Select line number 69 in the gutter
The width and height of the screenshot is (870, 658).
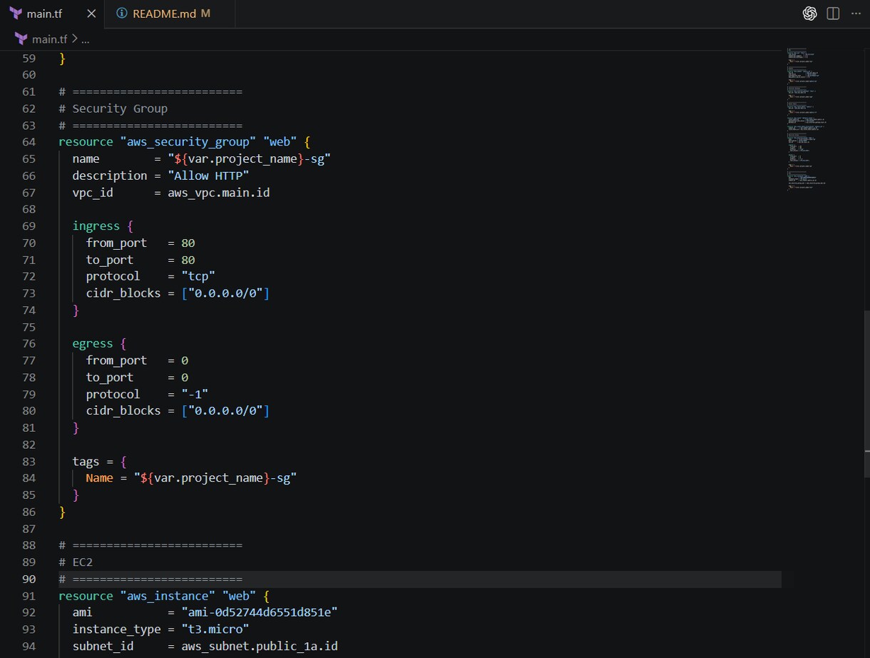tap(29, 226)
